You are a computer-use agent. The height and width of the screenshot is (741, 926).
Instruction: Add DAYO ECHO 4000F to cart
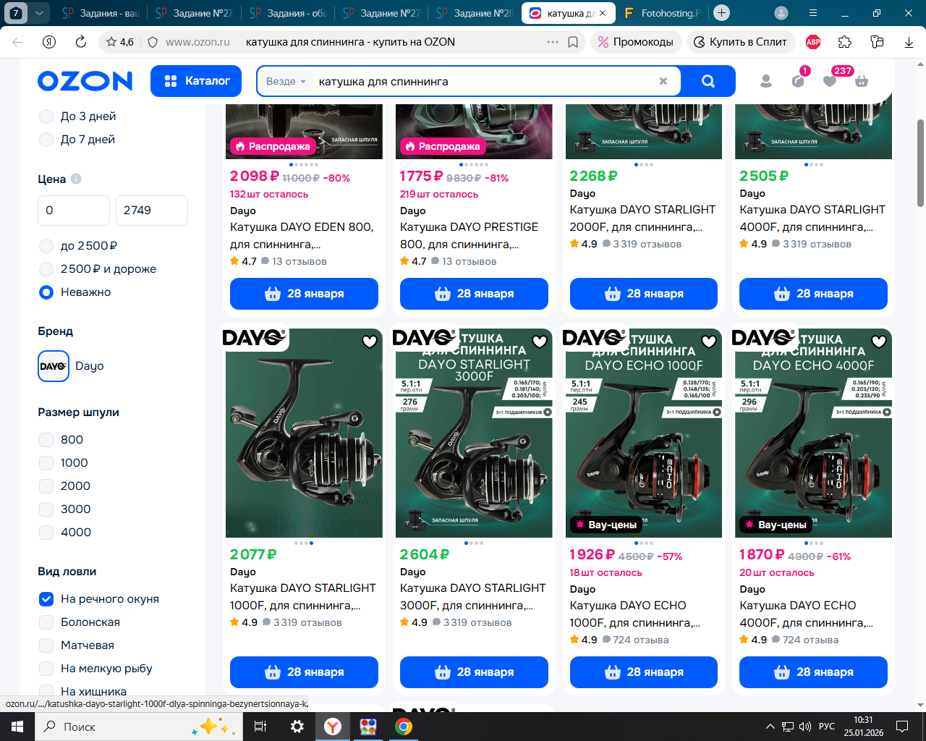(x=813, y=672)
